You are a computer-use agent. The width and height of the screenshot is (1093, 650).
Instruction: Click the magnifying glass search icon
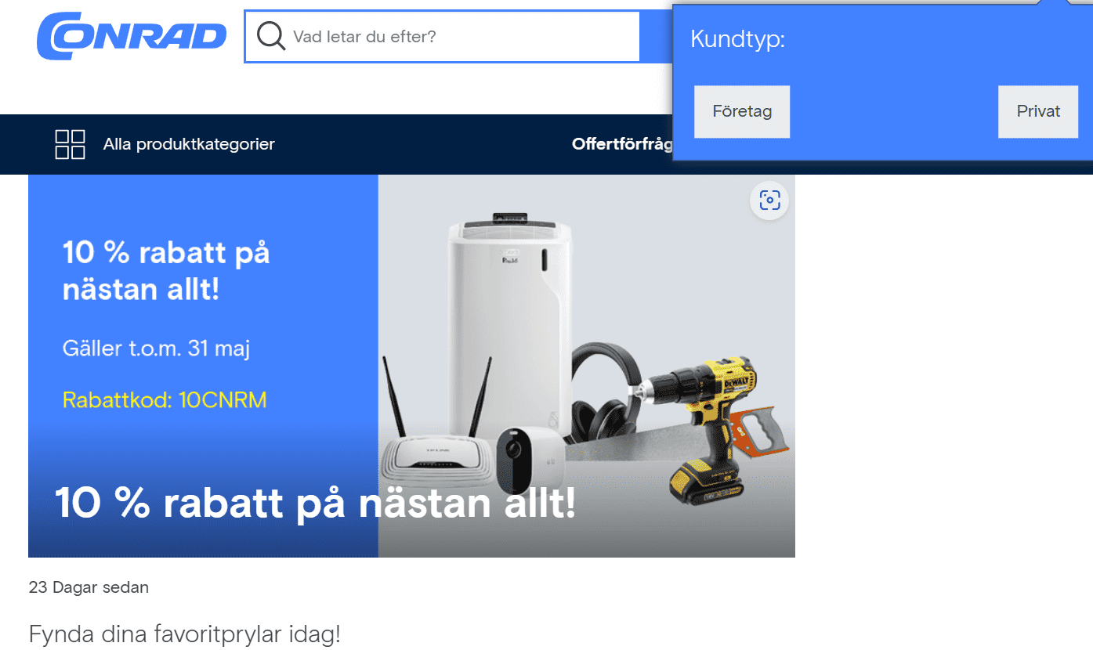270,36
